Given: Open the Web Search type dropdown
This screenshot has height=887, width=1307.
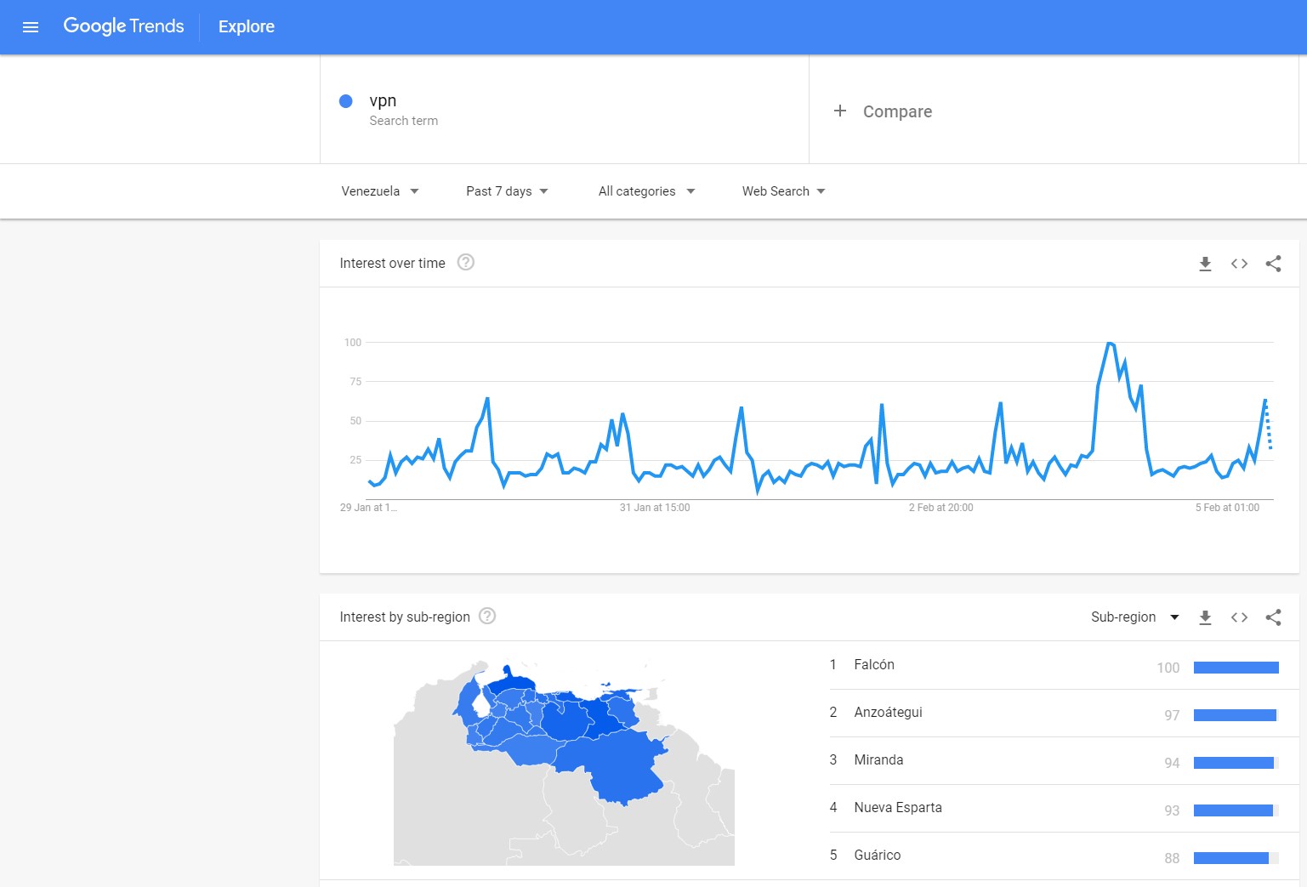Looking at the screenshot, I should (783, 191).
